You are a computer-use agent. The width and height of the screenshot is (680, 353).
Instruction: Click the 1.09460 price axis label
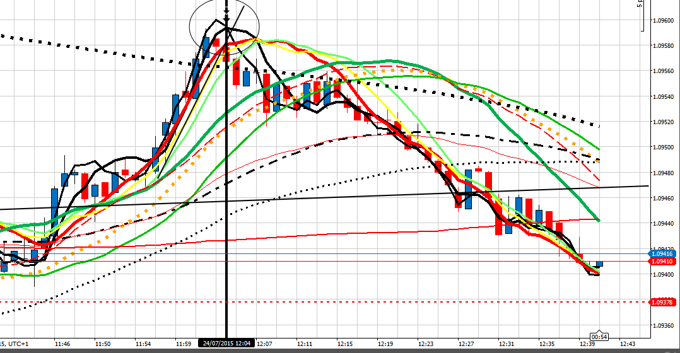pyautogui.click(x=663, y=199)
